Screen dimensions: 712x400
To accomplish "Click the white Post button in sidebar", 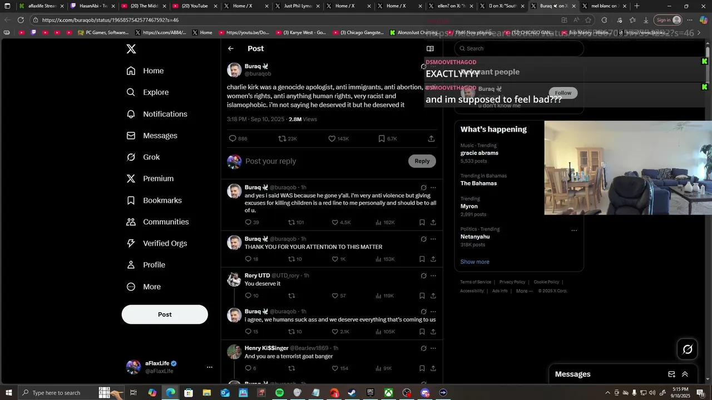I will click(x=165, y=314).
